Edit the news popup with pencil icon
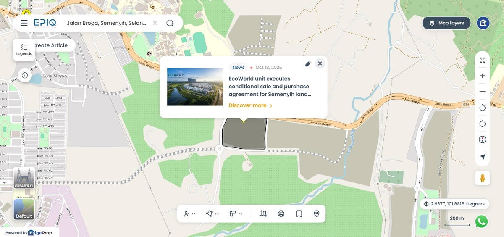This screenshot has height=237, width=504. coord(308,63)
